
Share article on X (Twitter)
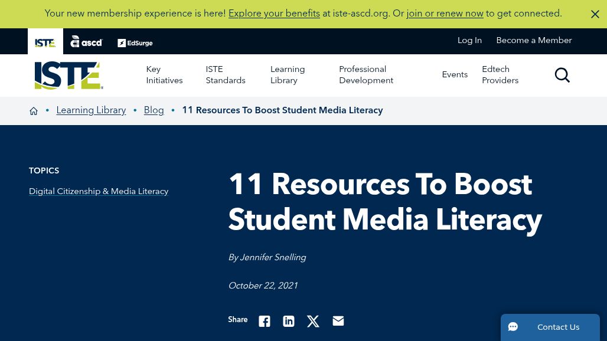tap(313, 321)
